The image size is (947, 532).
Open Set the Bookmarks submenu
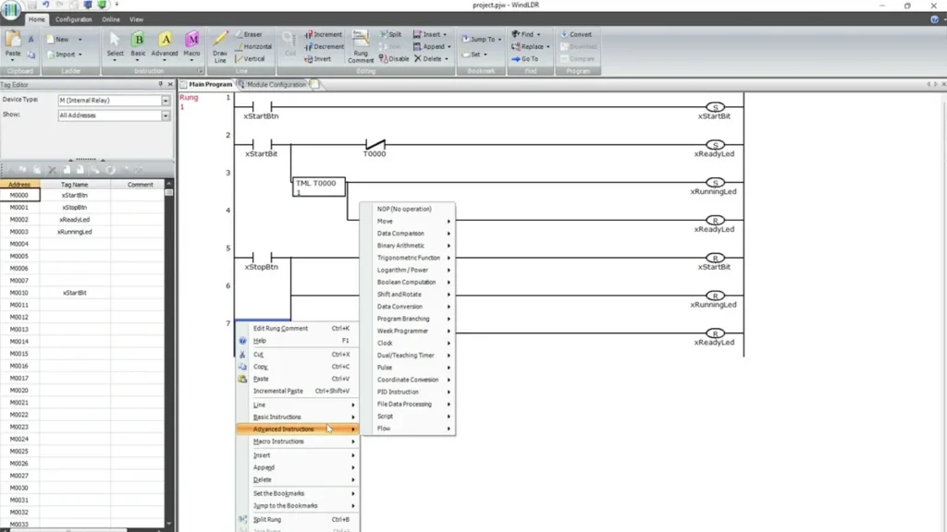click(x=298, y=493)
